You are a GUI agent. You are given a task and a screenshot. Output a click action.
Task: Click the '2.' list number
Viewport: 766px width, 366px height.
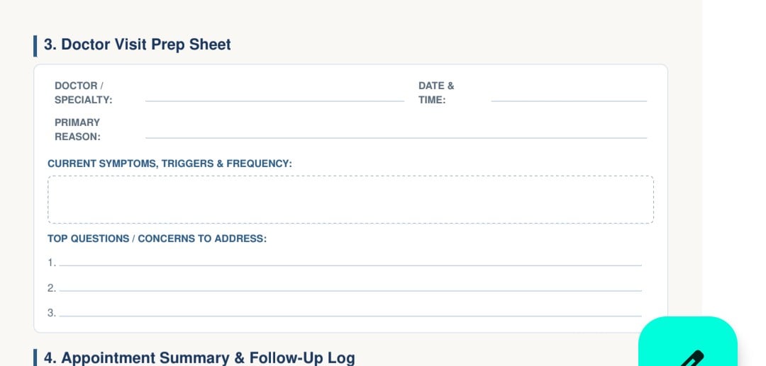(x=52, y=288)
